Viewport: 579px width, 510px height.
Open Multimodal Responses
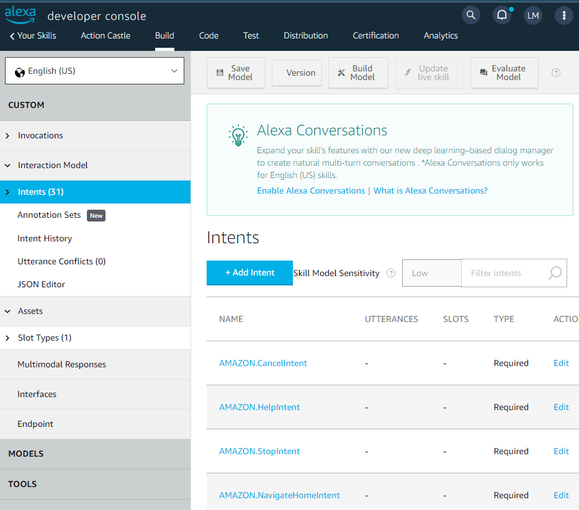[x=61, y=364]
